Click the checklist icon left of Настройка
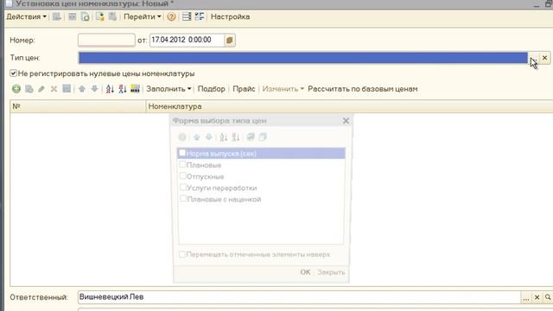Screen dimensions: 553x311 (200, 16)
